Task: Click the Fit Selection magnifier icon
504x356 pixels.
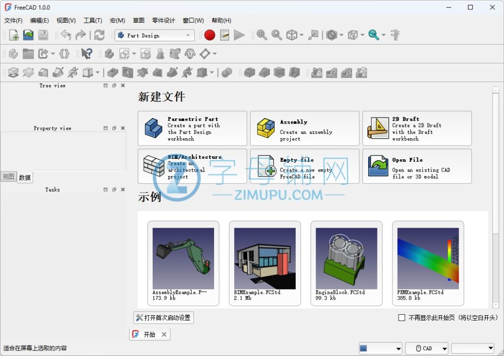Action: tap(277, 35)
